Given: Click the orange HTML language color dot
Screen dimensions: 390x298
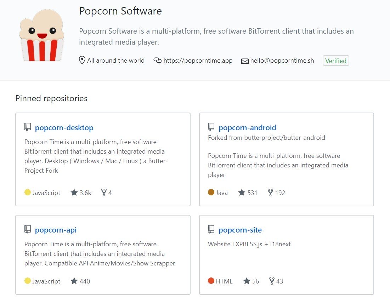Looking at the screenshot, I should 211,281.
